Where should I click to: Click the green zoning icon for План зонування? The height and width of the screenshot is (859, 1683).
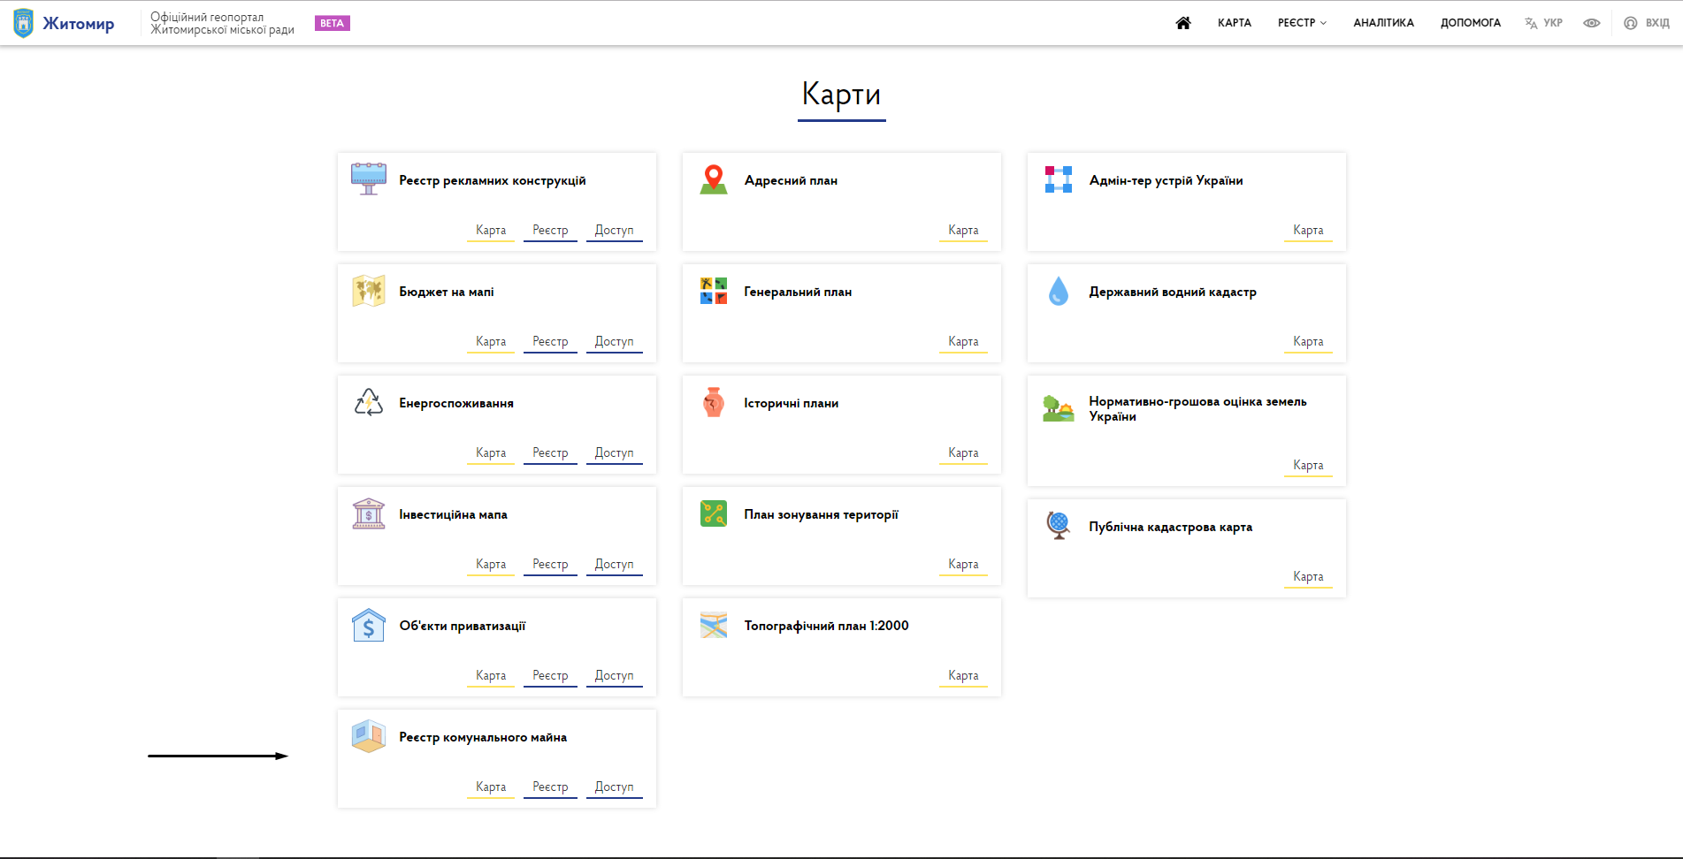[x=714, y=513]
